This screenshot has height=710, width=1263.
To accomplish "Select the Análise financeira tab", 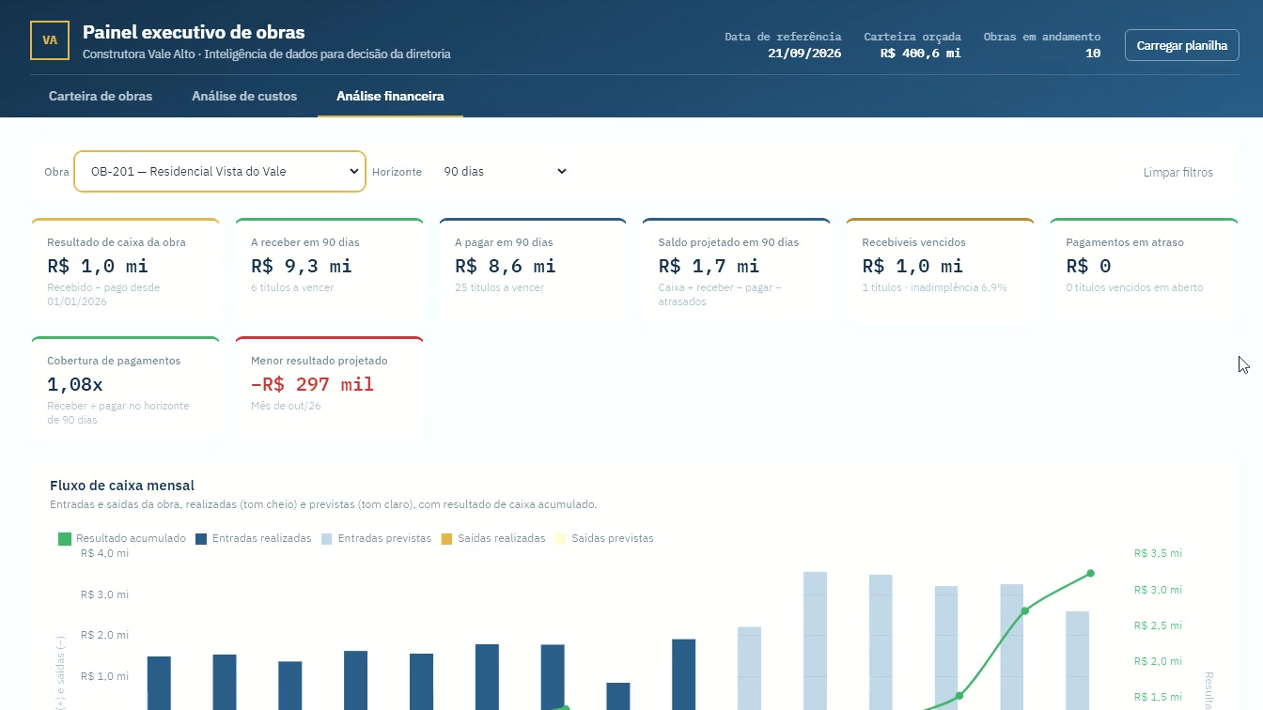I will point(390,96).
